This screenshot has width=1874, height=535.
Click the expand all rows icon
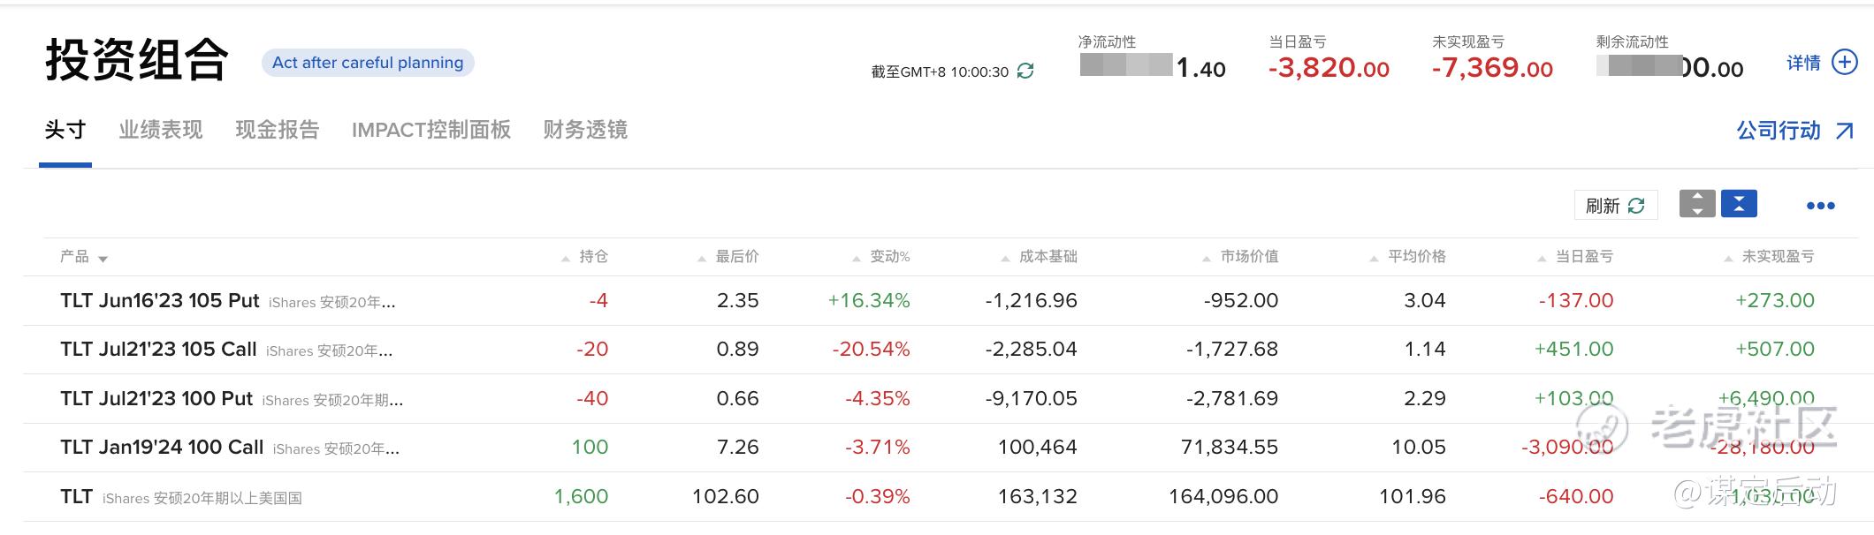[x=1696, y=204]
